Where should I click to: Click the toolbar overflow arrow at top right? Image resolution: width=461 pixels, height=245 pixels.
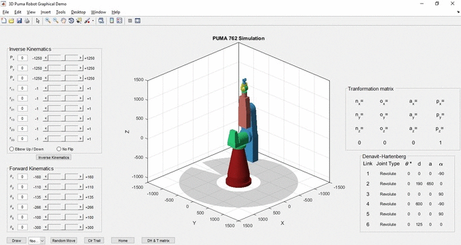click(x=458, y=12)
